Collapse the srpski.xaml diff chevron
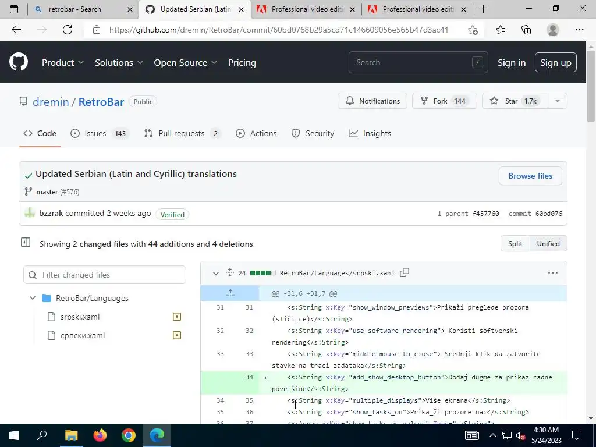Viewport: 596px width, 447px height. [x=215, y=273]
